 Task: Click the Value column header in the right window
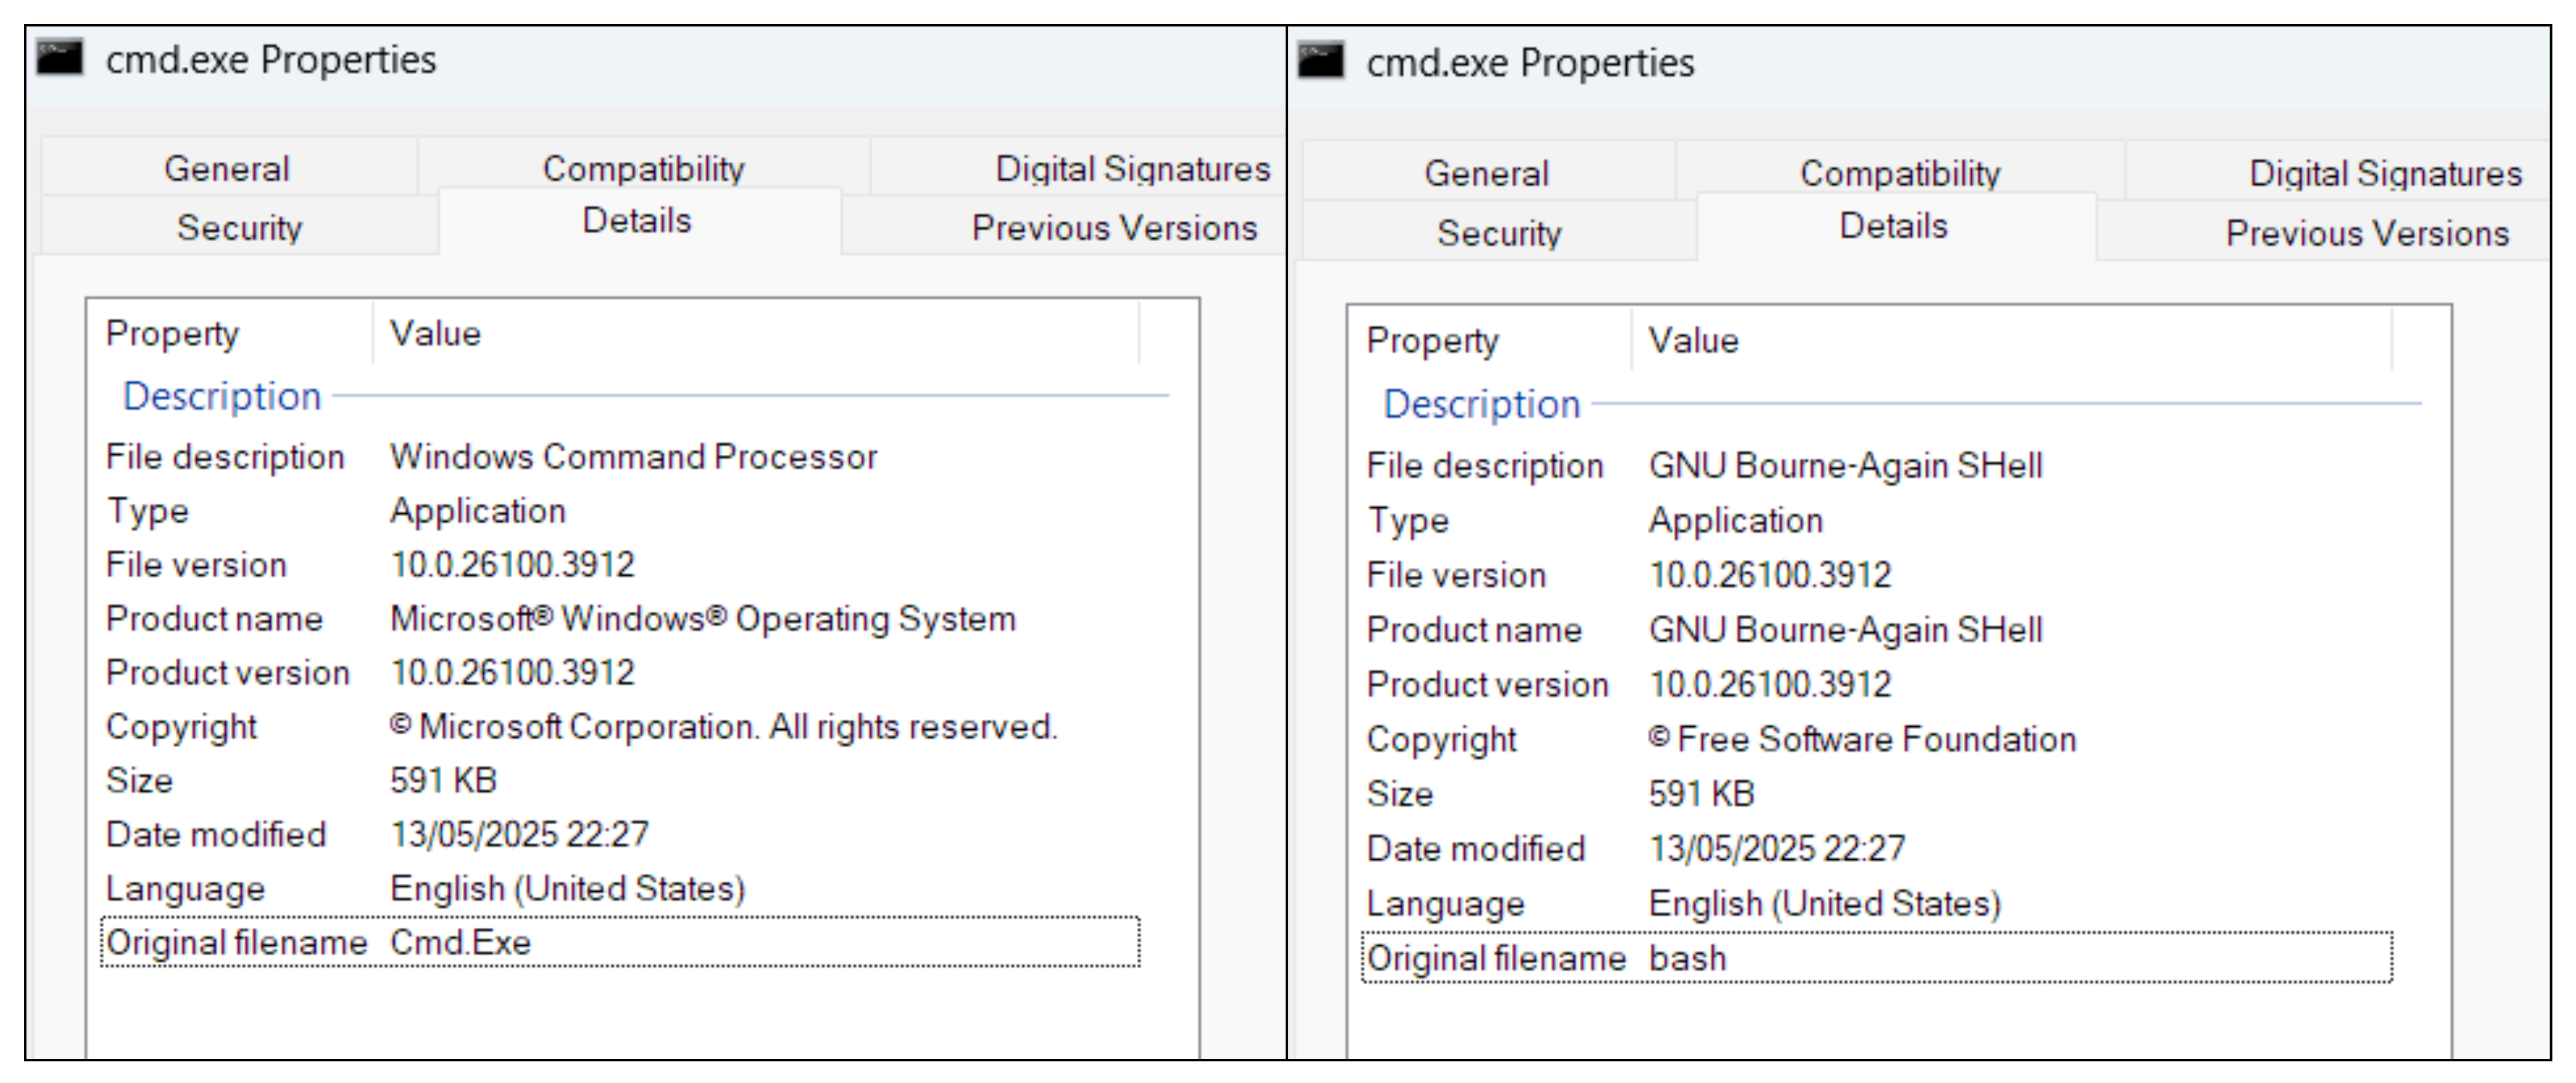click(x=2011, y=340)
